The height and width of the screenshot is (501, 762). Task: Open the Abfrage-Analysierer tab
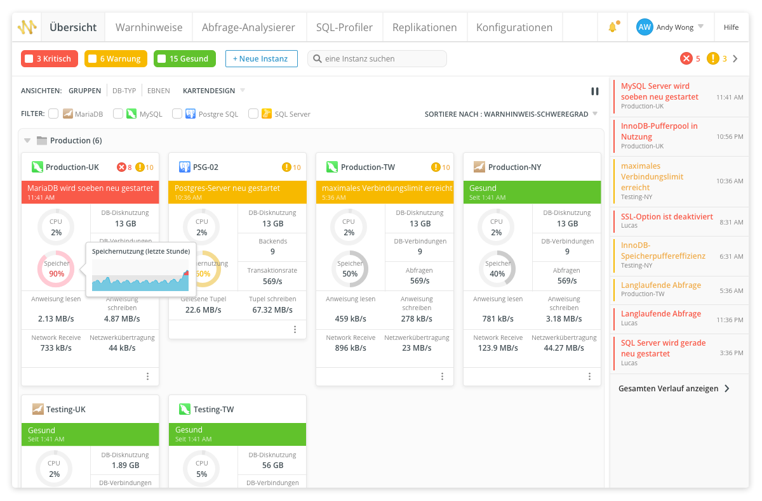click(248, 27)
